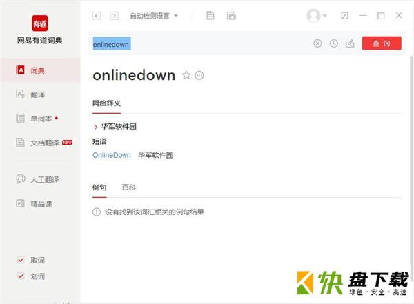Click the onlinedown headword title
The width and height of the screenshot is (414, 304).
(134, 75)
